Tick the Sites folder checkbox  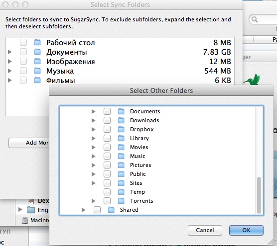(107, 183)
